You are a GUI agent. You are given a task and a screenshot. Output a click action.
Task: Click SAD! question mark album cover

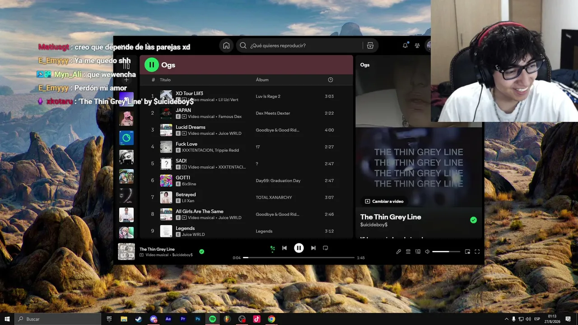[x=166, y=164]
